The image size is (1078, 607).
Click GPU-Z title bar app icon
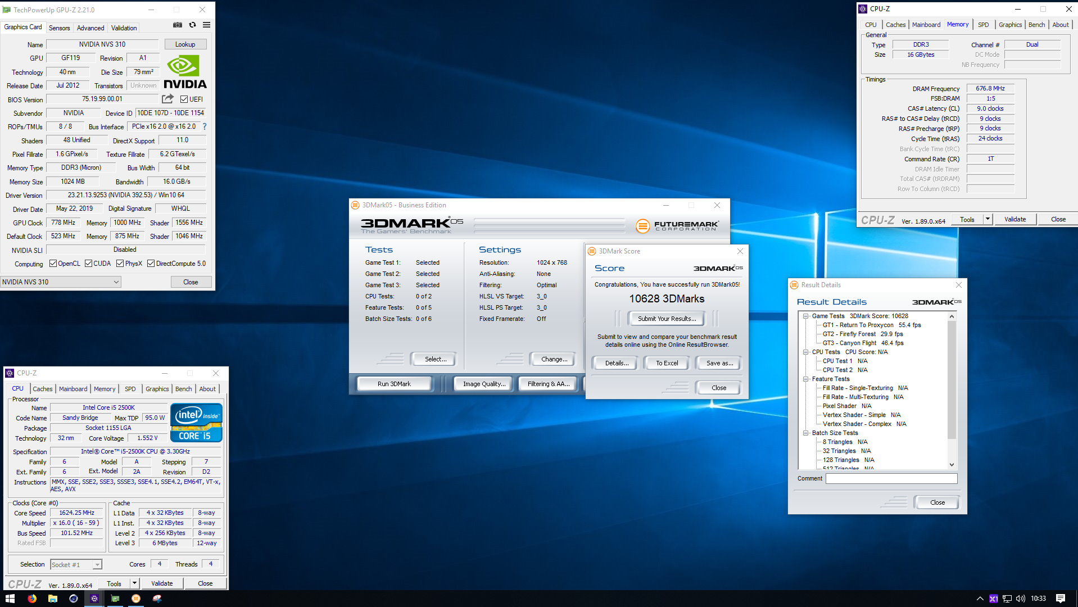(7, 10)
